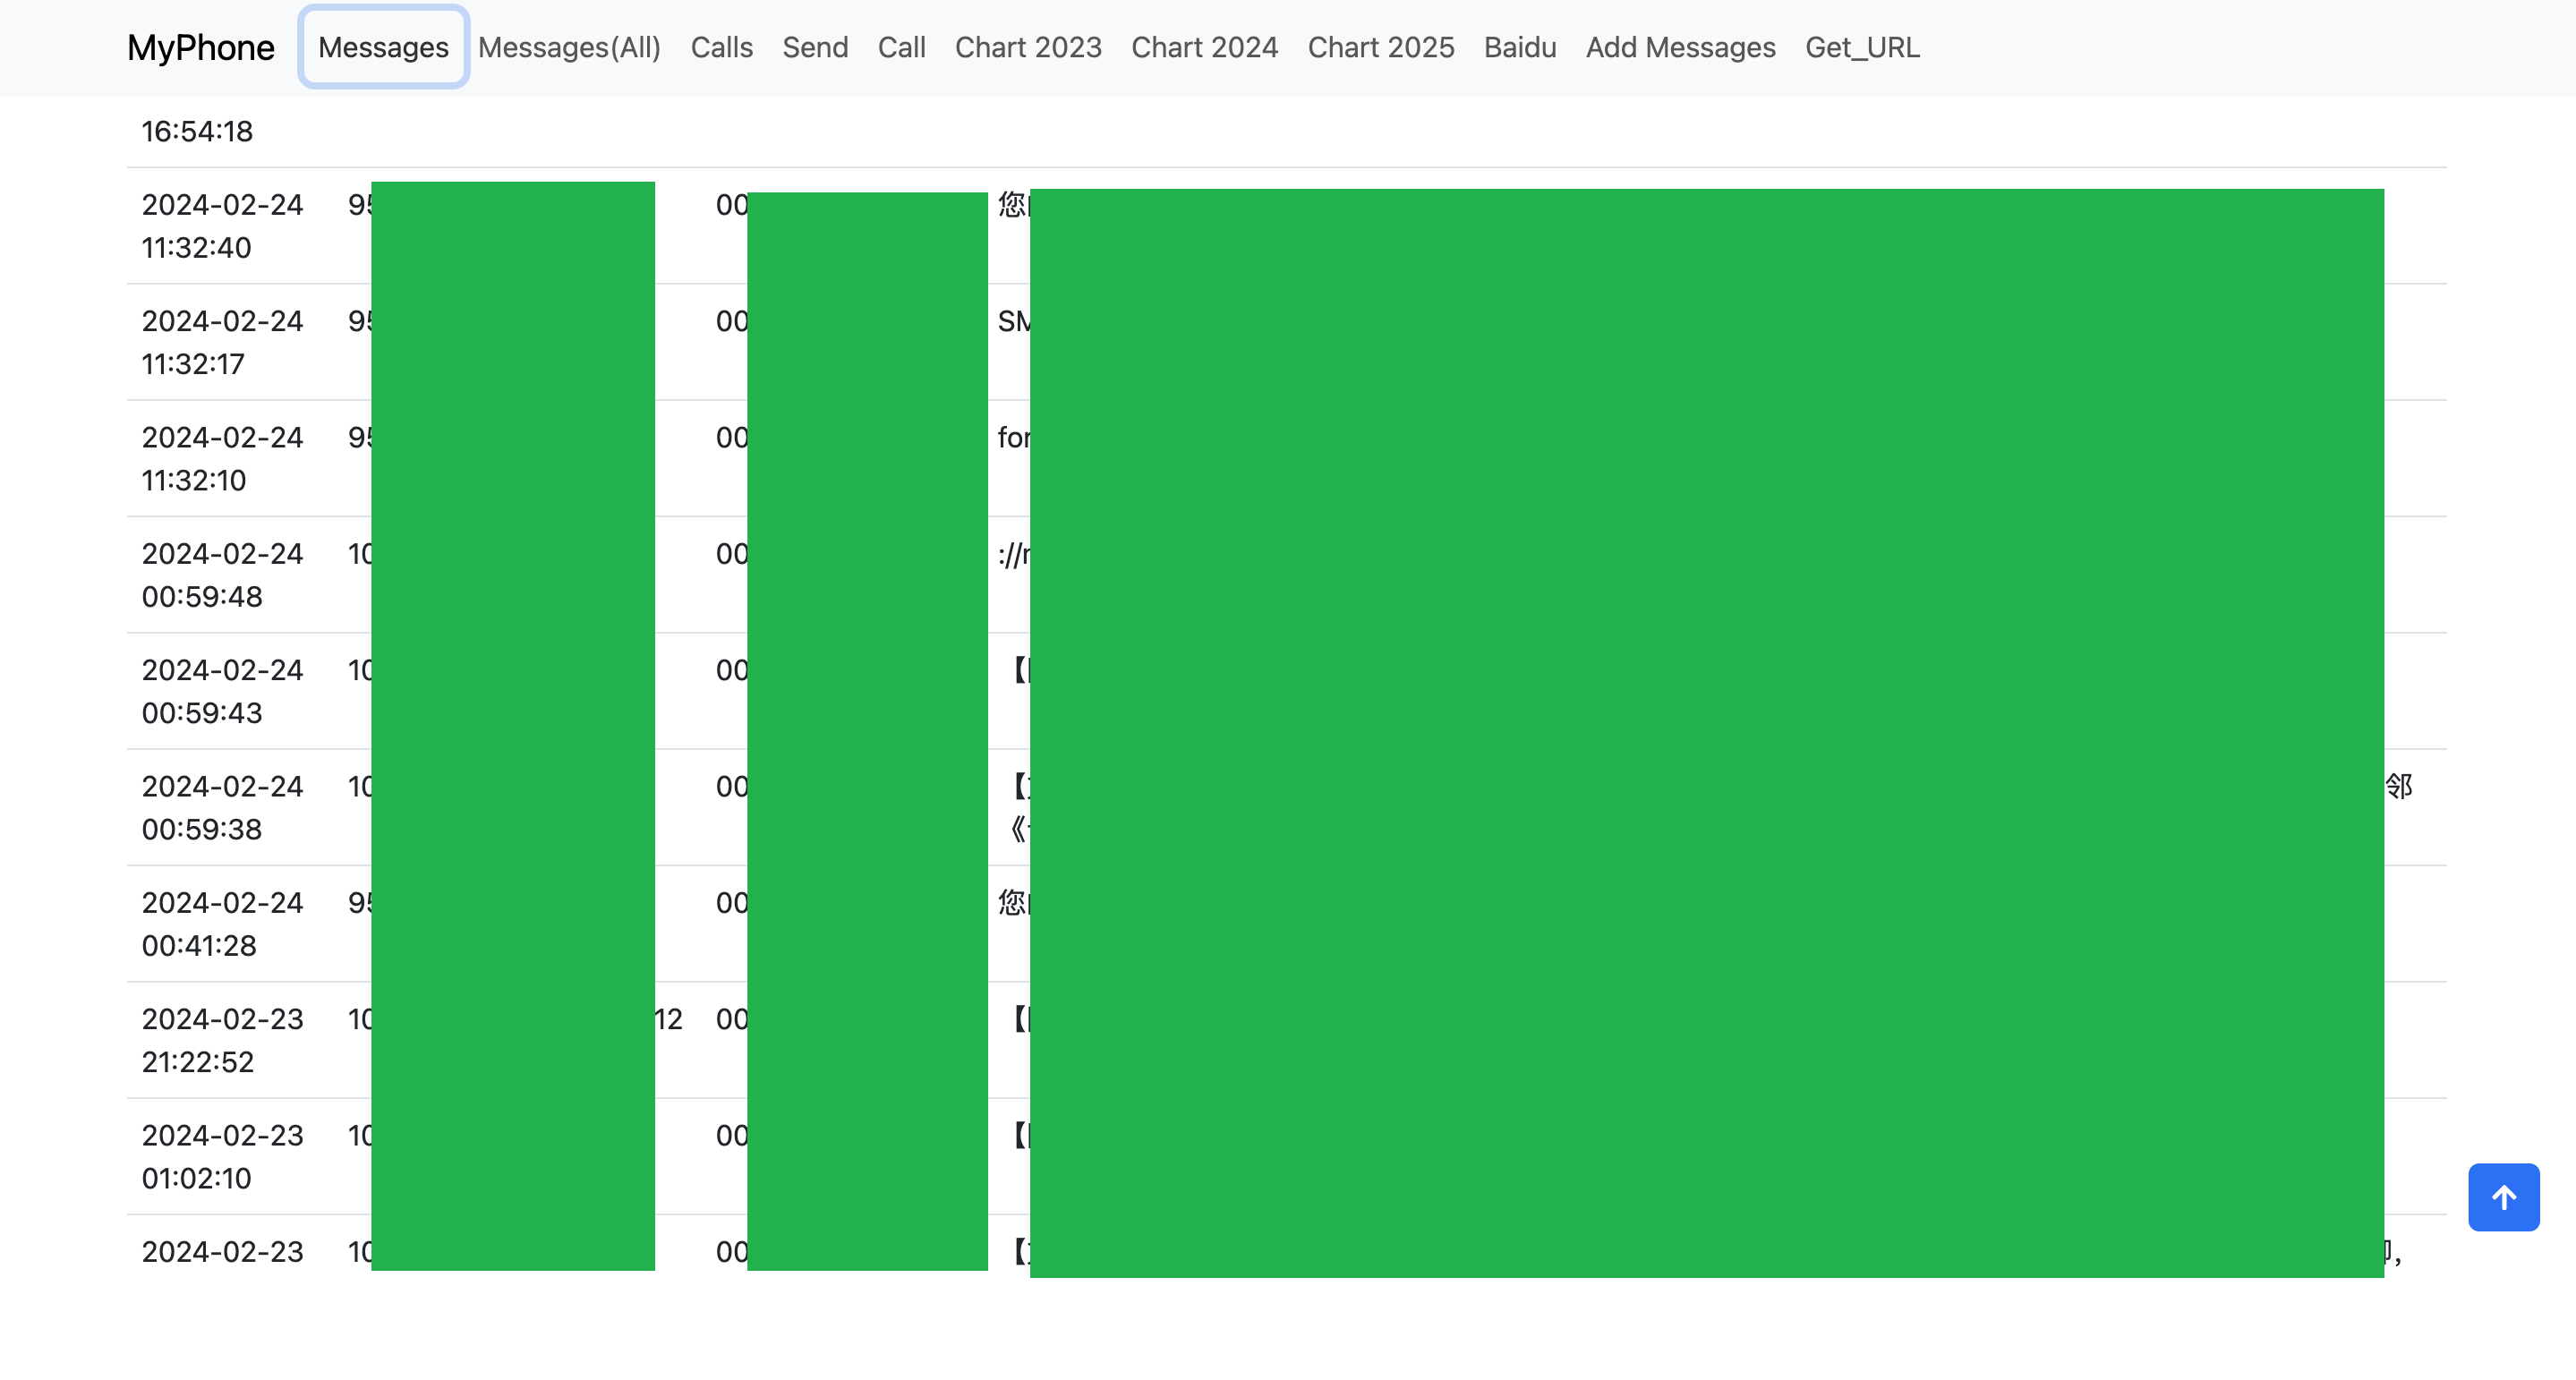
Task: Click the 16:54:18 timestamp cell
Action: pyautogui.click(x=197, y=131)
